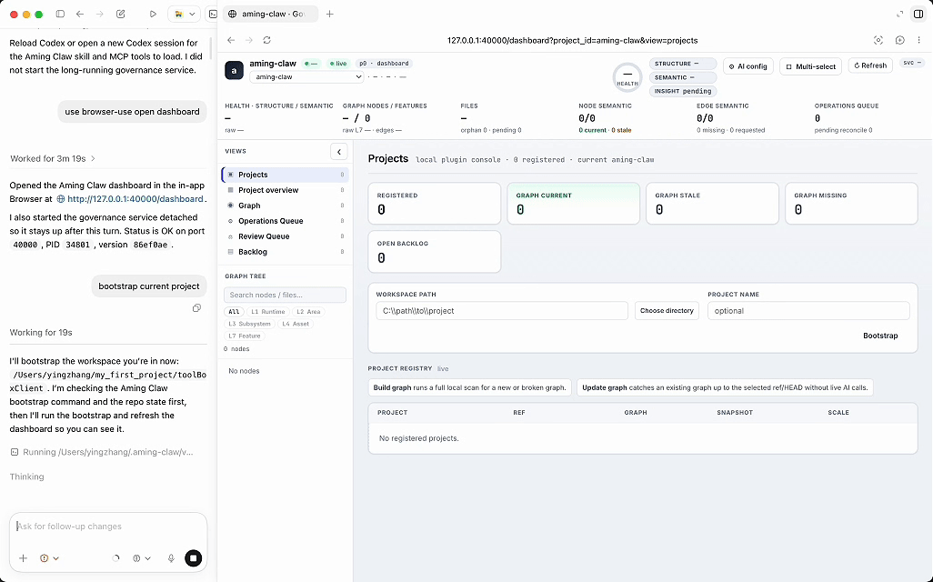This screenshot has height=582, width=933.
Task: Select the L3 Subsystem filter chip
Action: [249, 324]
